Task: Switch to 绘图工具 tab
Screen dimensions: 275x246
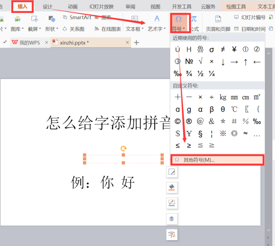Action: coord(236,7)
